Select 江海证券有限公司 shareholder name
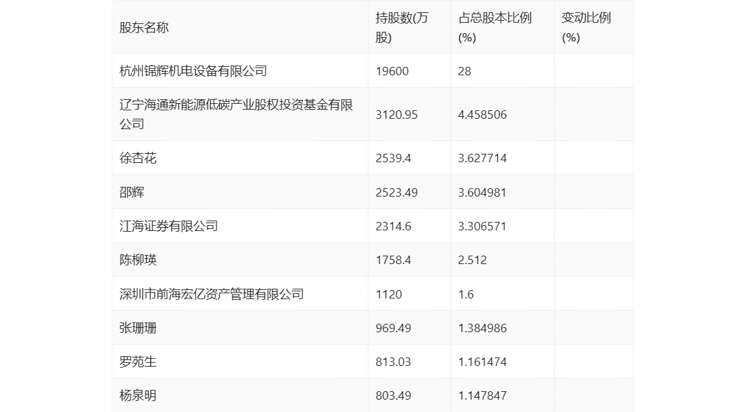This screenshot has width=746, height=412. click(x=168, y=226)
